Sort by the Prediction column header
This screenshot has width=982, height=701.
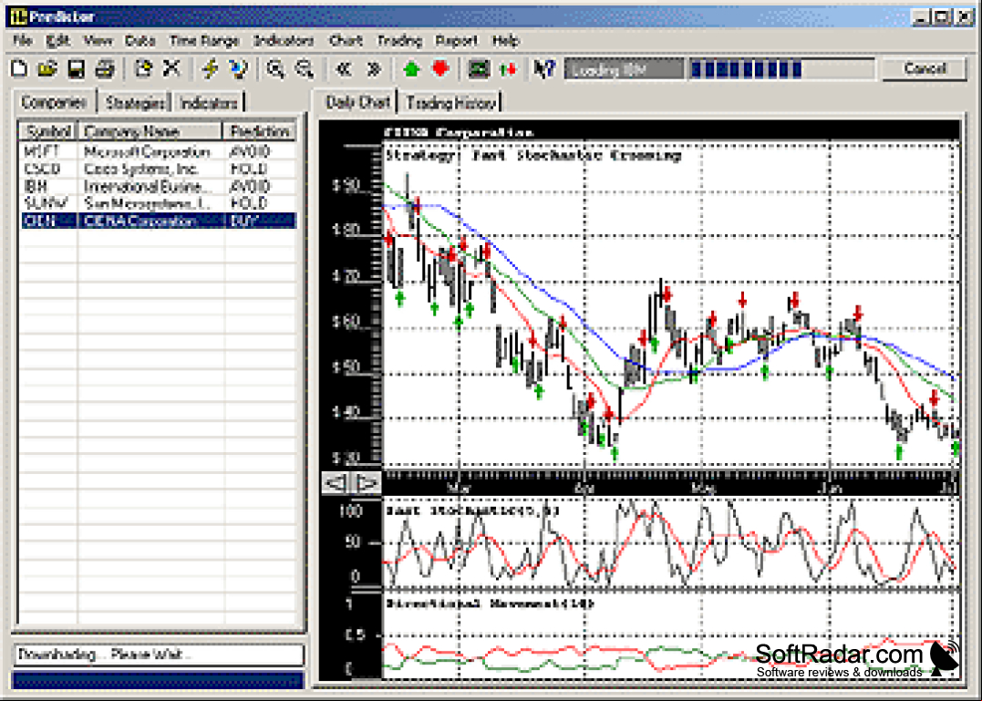pyautogui.click(x=260, y=131)
